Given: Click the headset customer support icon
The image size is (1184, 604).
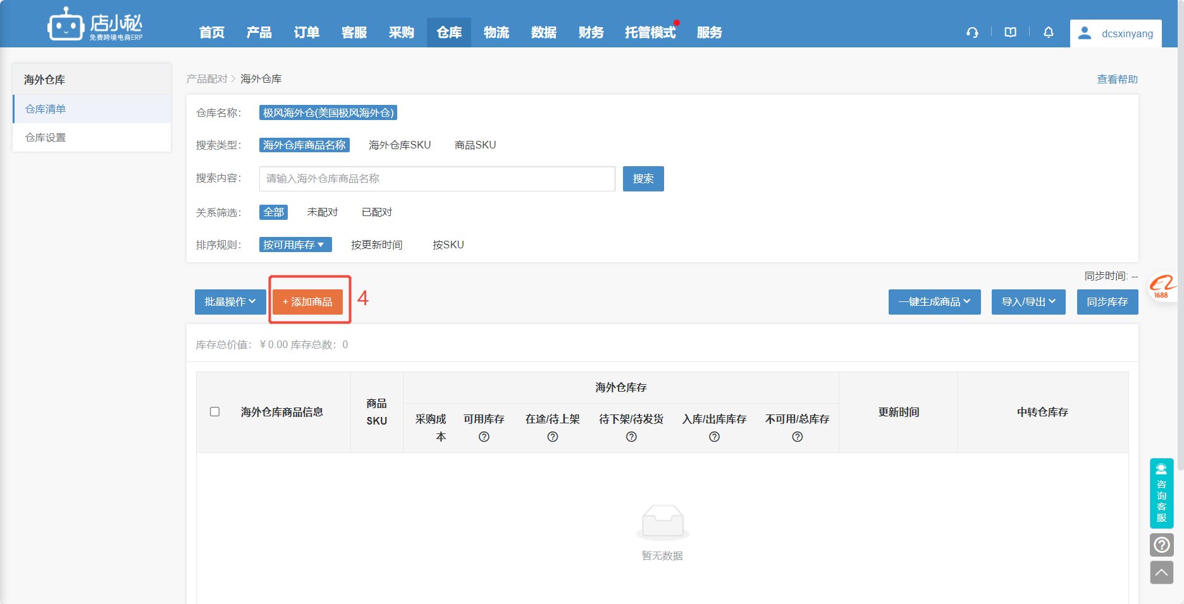Looking at the screenshot, I should pos(972,33).
